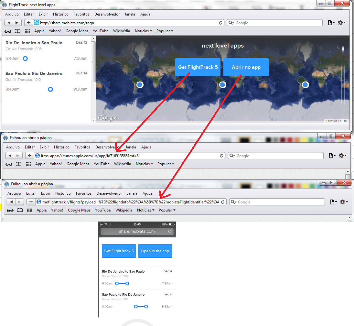Open Exibir menu in the moflighttrack window

pos(46,193)
